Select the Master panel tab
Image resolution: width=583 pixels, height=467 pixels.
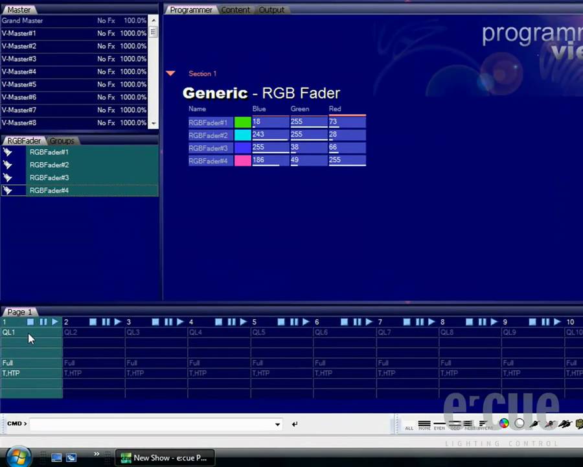(x=19, y=10)
